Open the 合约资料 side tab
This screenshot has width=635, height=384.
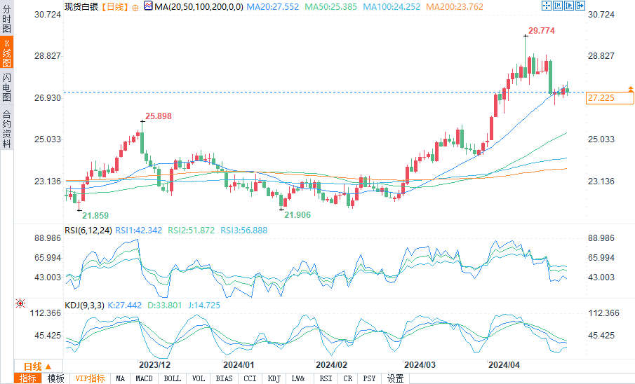click(6, 129)
